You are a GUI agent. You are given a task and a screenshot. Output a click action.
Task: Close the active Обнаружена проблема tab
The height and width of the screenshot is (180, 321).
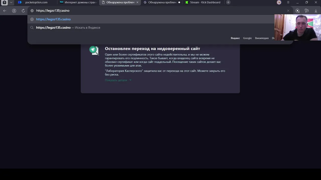137,2
